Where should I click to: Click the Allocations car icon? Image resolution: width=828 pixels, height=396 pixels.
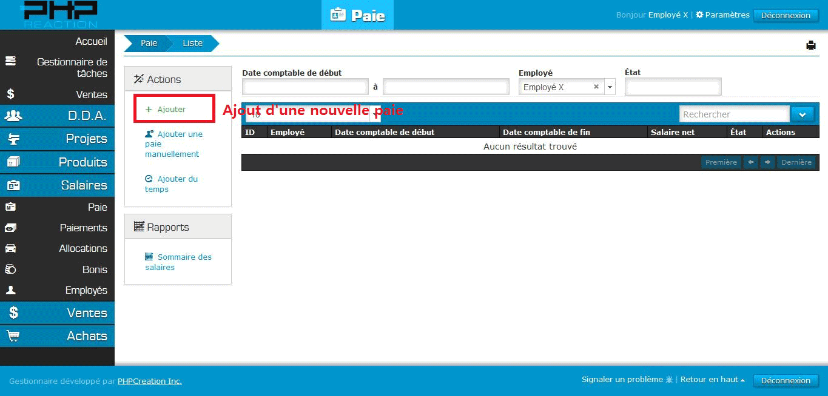tap(10, 249)
